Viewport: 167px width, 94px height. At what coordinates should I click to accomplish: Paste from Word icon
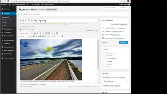[43, 36]
